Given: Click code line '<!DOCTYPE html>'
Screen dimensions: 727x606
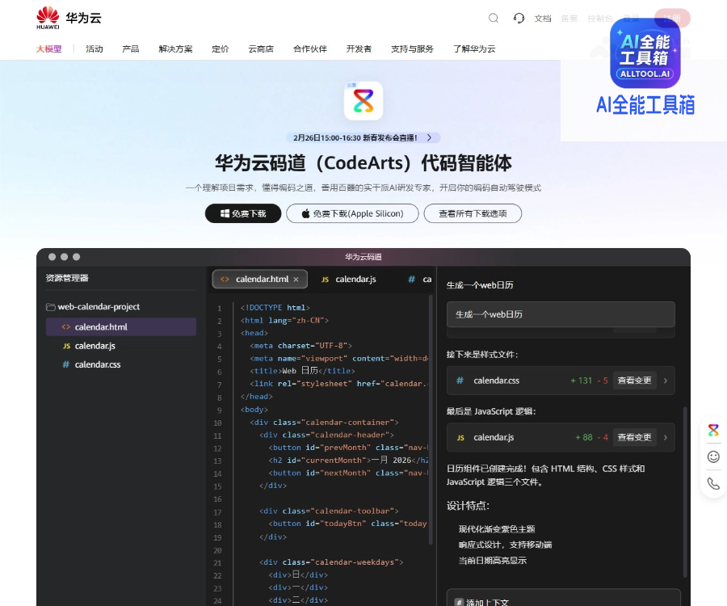Looking at the screenshot, I should click(275, 307).
